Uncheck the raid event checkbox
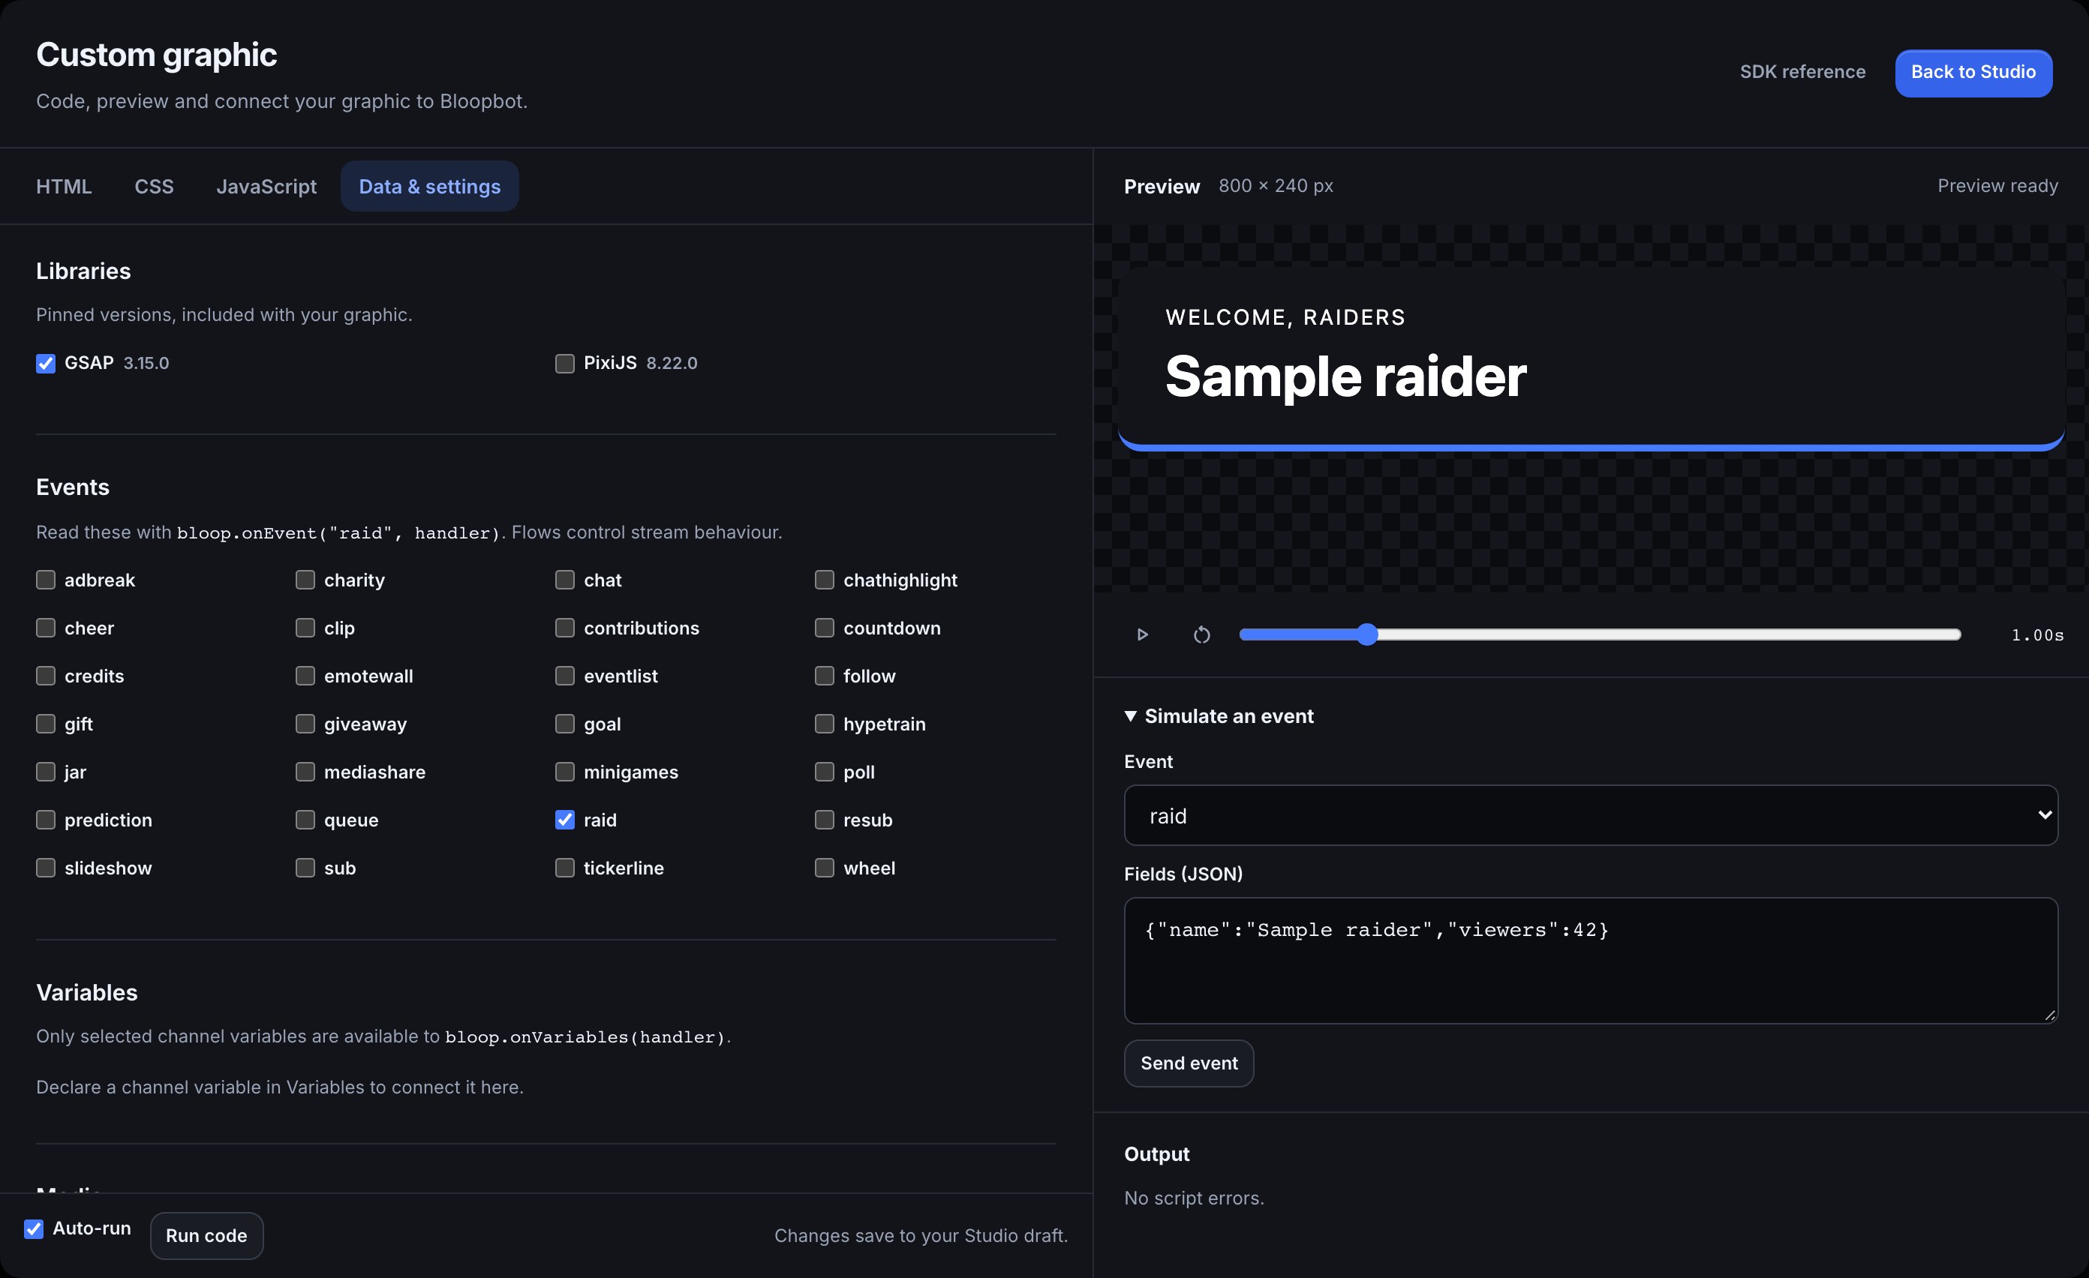The image size is (2089, 1278). pyautogui.click(x=564, y=820)
